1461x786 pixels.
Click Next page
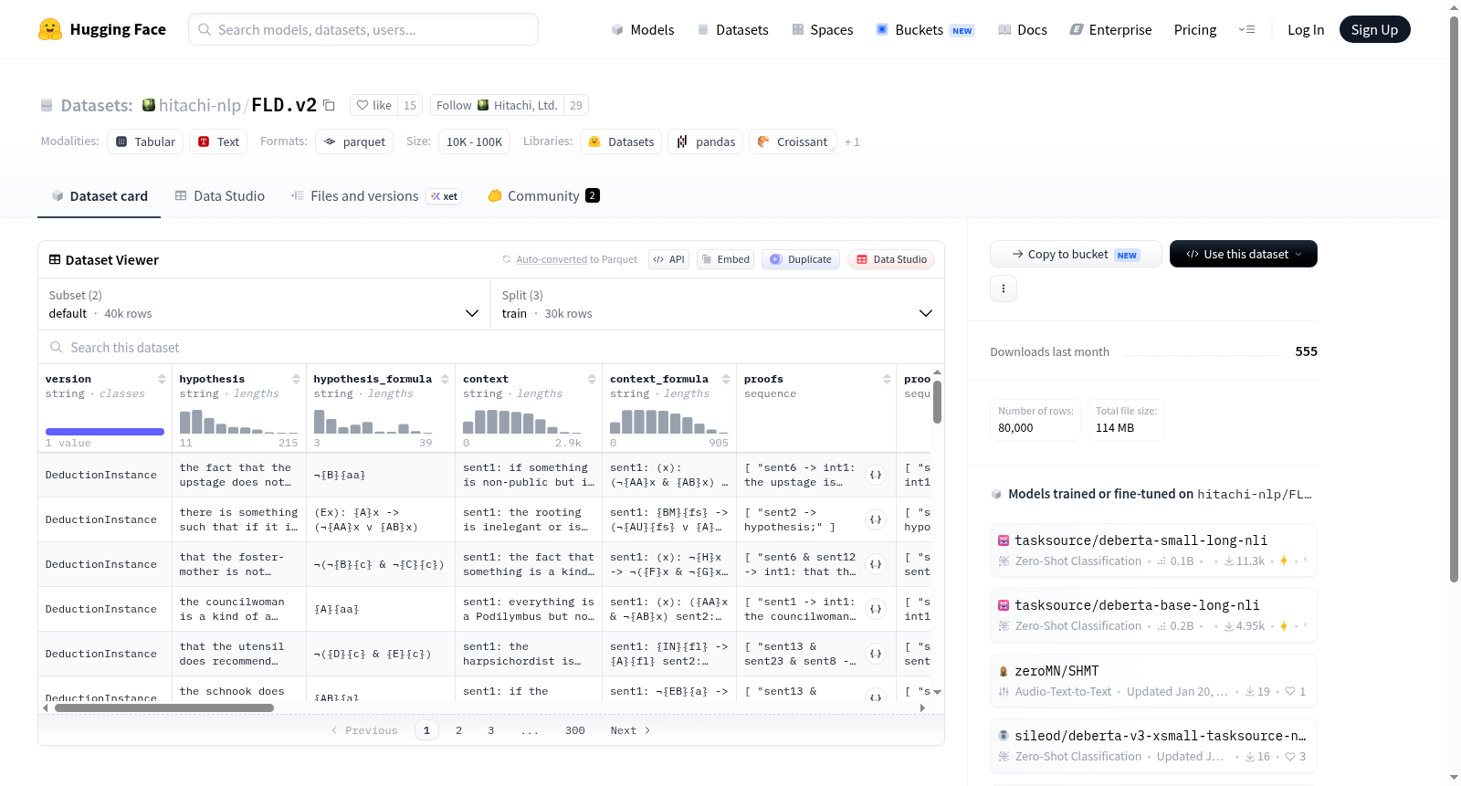(x=630, y=730)
